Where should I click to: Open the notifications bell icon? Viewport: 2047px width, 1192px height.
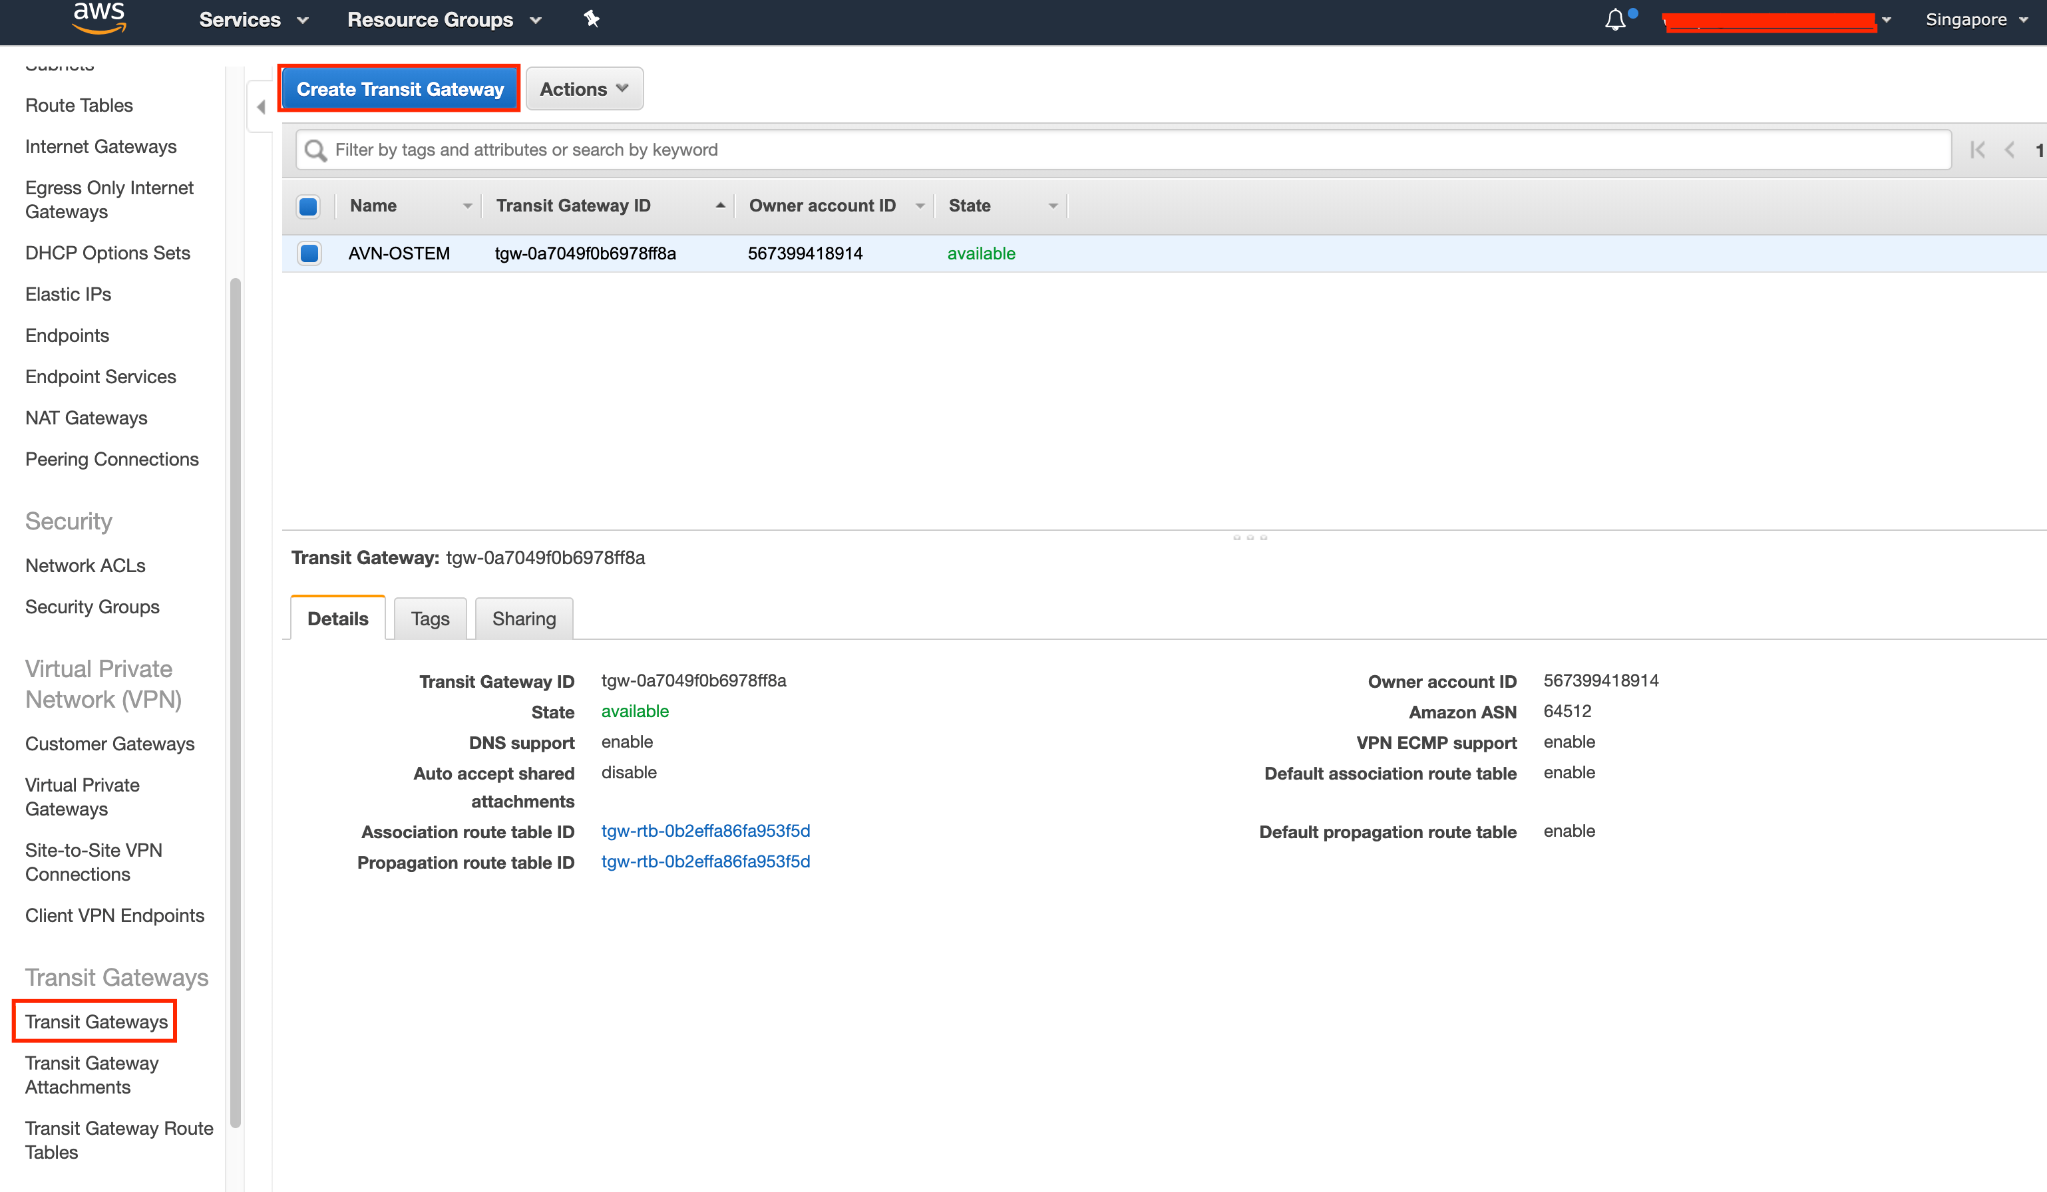(x=1615, y=19)
